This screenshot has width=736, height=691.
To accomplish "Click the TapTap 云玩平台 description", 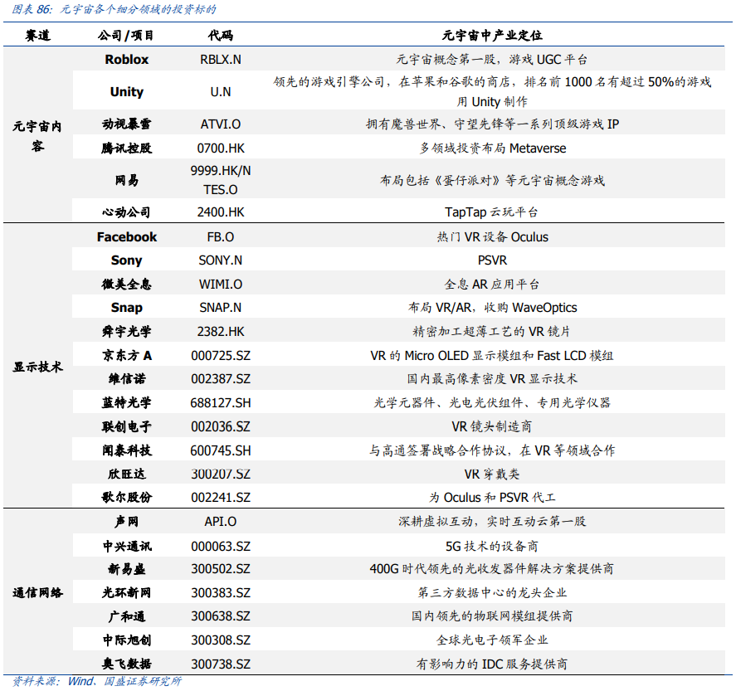I will point(491,212).
